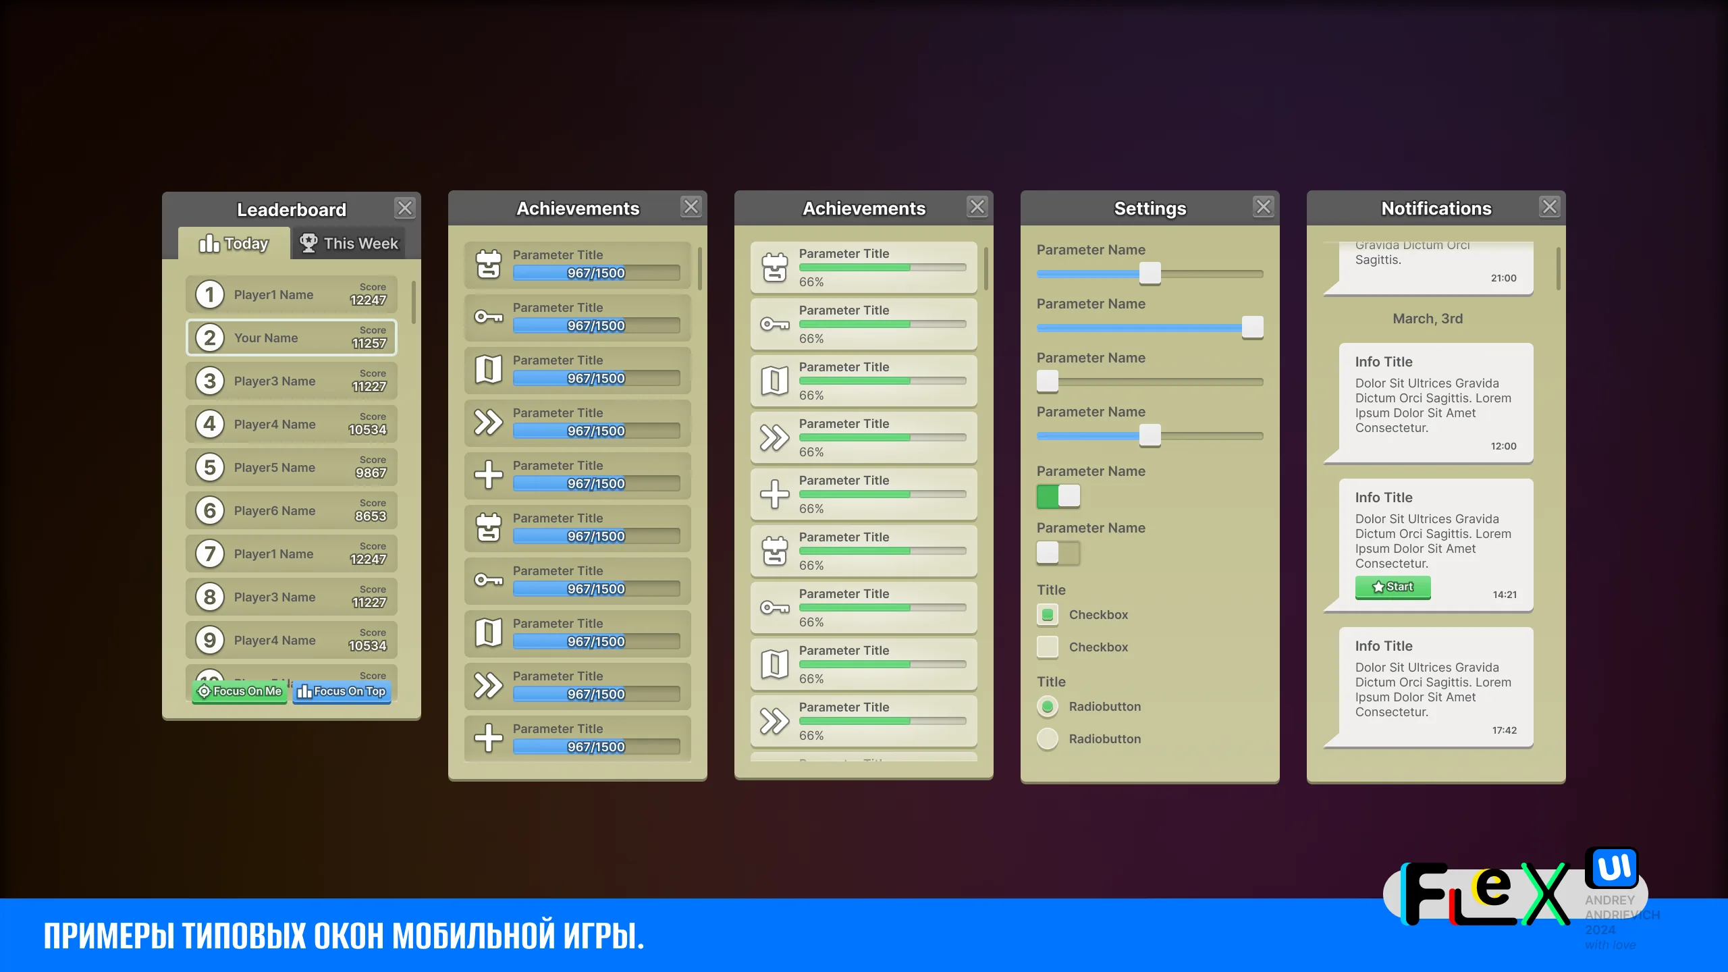The height and width of the screenshot is (972, 1728).
Task: Click first double-chevron icon in blue-bar Achievements
Action: pyautogui.click(x=489, y=422)
